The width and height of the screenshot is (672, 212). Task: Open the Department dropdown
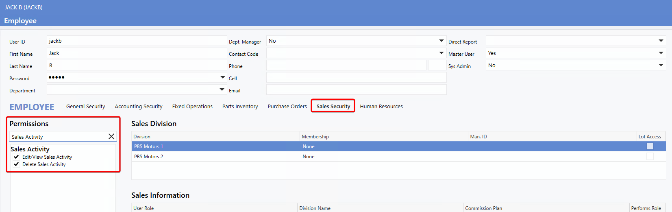pyautogui.click(x=222, y=90)
